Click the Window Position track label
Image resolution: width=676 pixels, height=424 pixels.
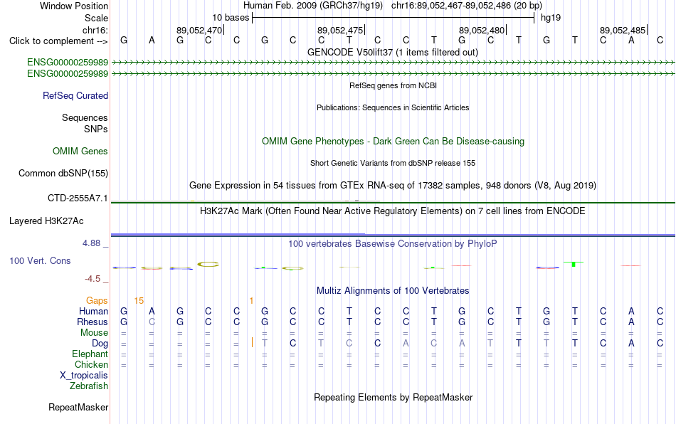point(74,6)
